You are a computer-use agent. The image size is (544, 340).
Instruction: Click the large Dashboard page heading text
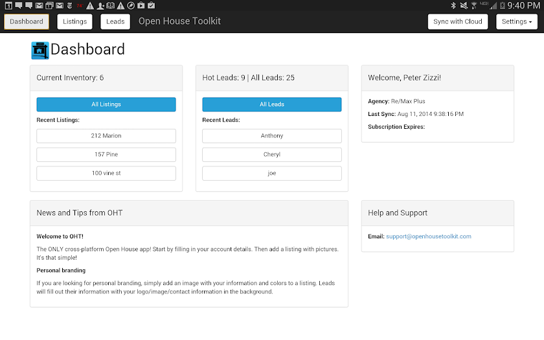tap(87, 49)
